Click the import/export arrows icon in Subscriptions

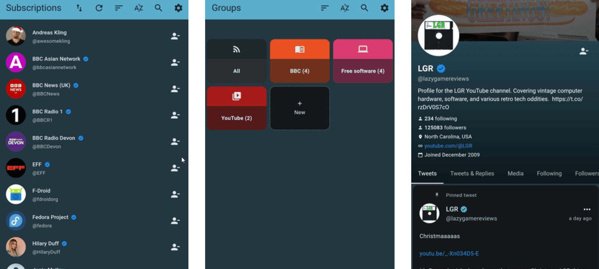(79, 8)
